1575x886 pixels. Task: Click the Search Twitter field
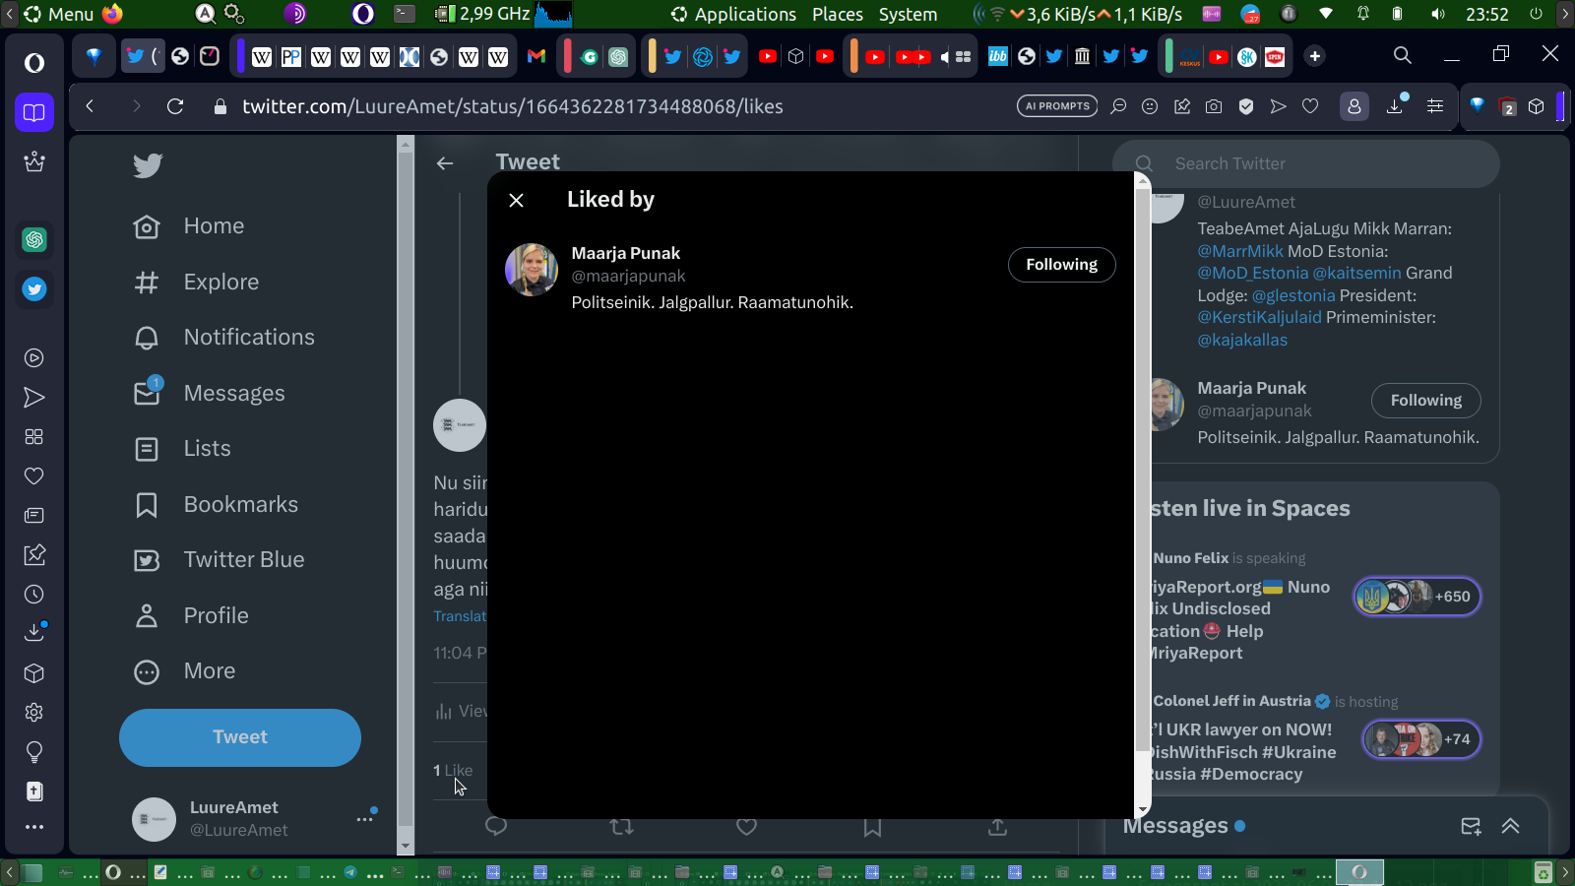pos(1305,163)
